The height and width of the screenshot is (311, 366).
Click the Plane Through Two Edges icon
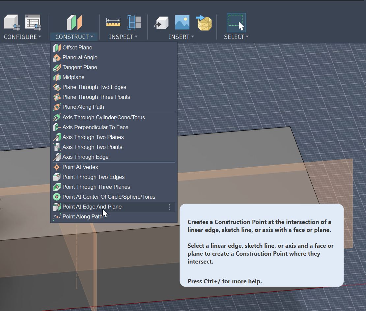tap(57, 87)
